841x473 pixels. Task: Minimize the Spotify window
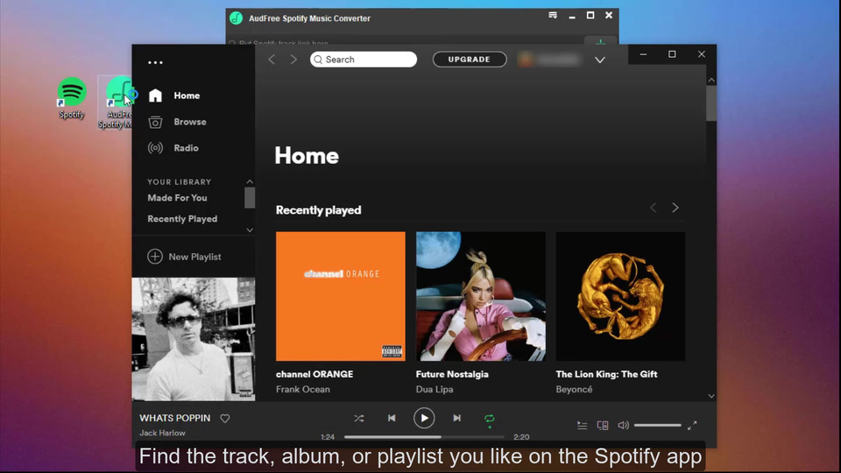click(643, 54)
